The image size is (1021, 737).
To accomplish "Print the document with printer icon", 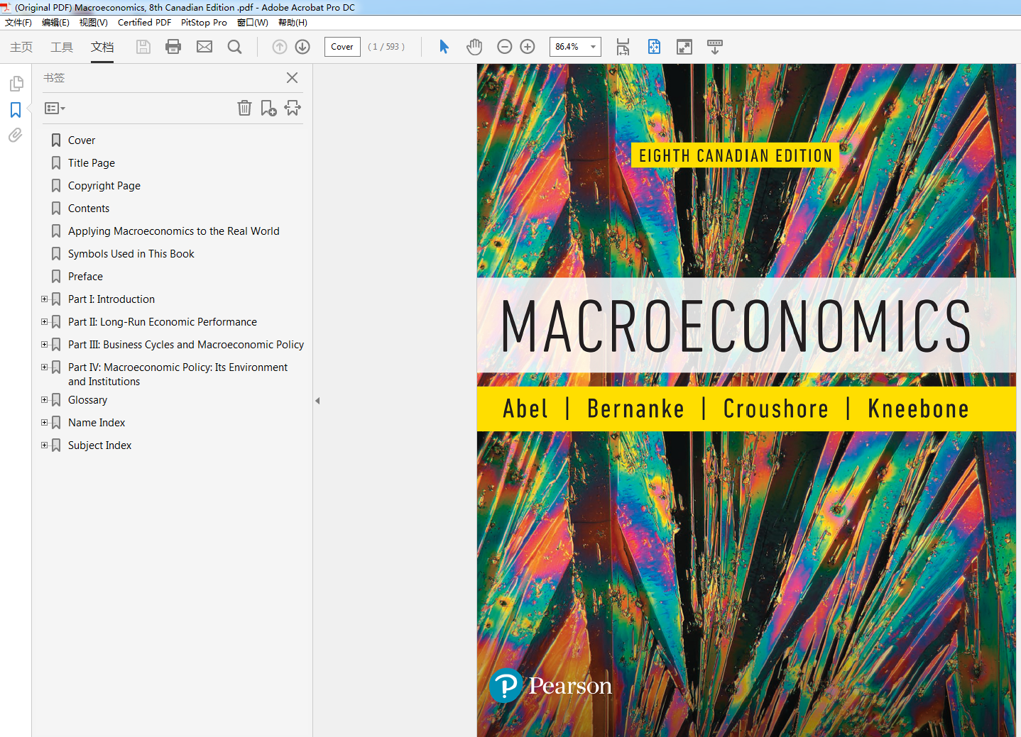I will (x=173, y=47).
